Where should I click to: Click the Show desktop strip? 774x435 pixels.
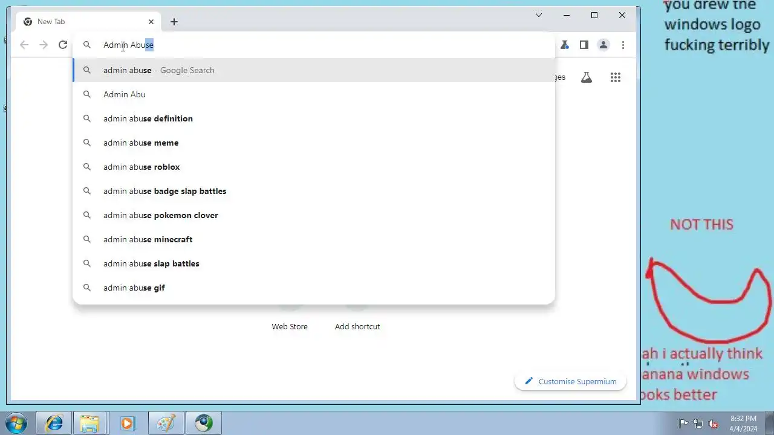coord(770,423)
